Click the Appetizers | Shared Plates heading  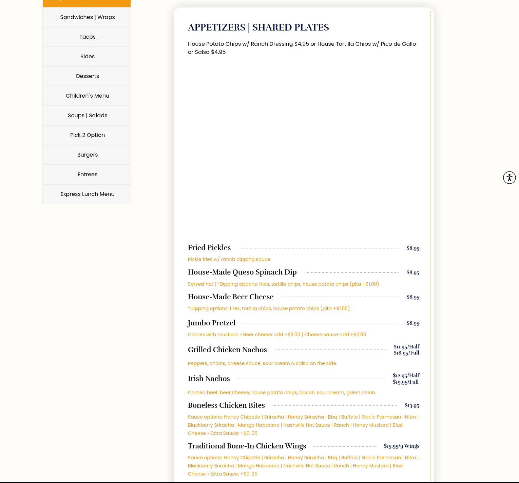[x=258, y=27]
